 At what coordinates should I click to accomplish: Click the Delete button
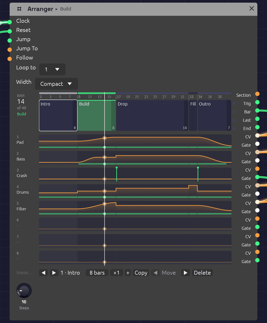pos(202,273)
